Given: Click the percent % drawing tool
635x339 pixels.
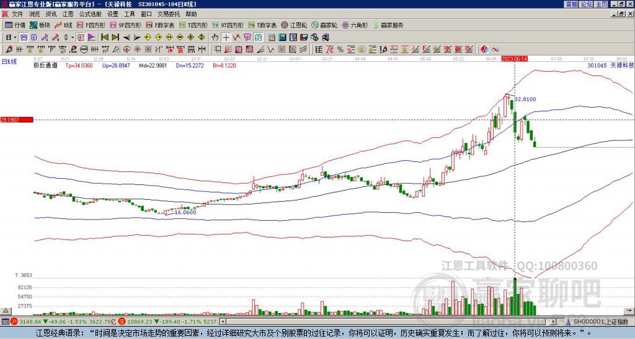Looking at the screenshot, I should coord(340,49).
